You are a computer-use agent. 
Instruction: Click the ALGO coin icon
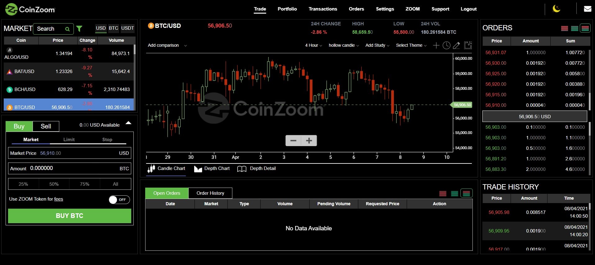10,50
